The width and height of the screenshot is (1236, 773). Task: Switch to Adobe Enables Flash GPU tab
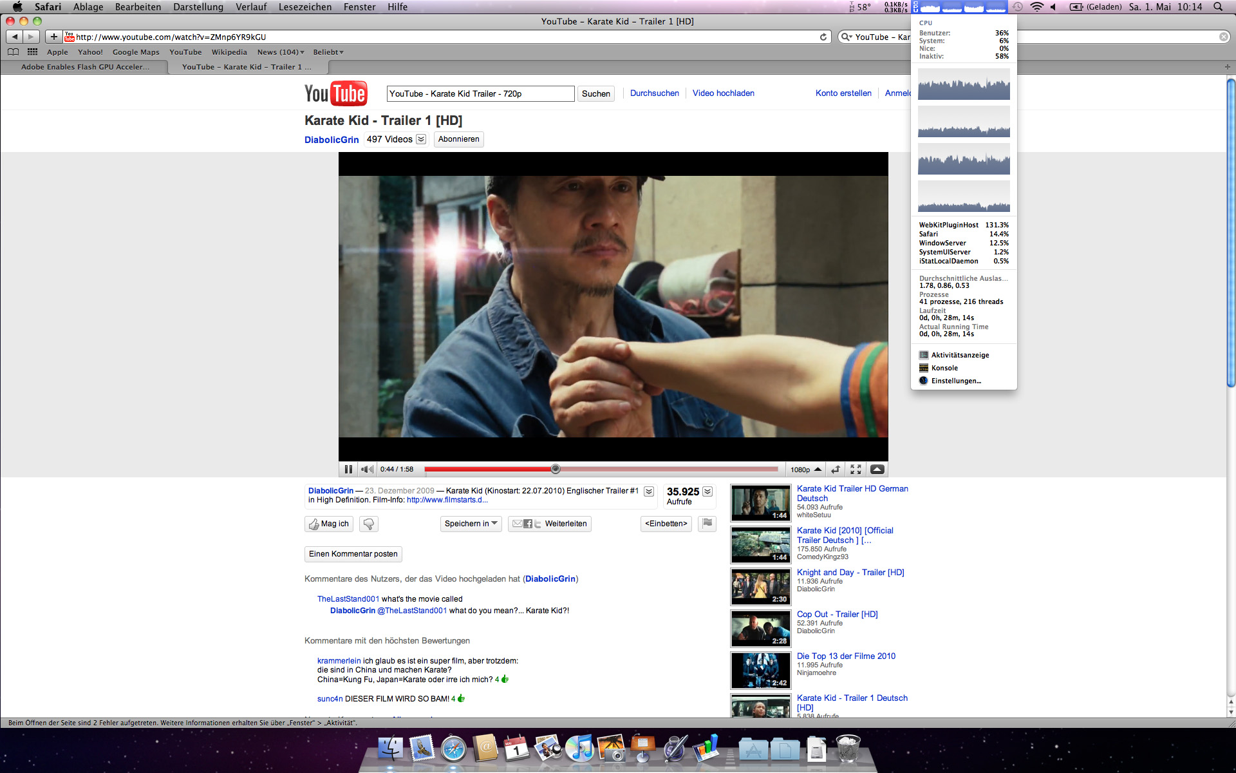[x=84, y=67]
